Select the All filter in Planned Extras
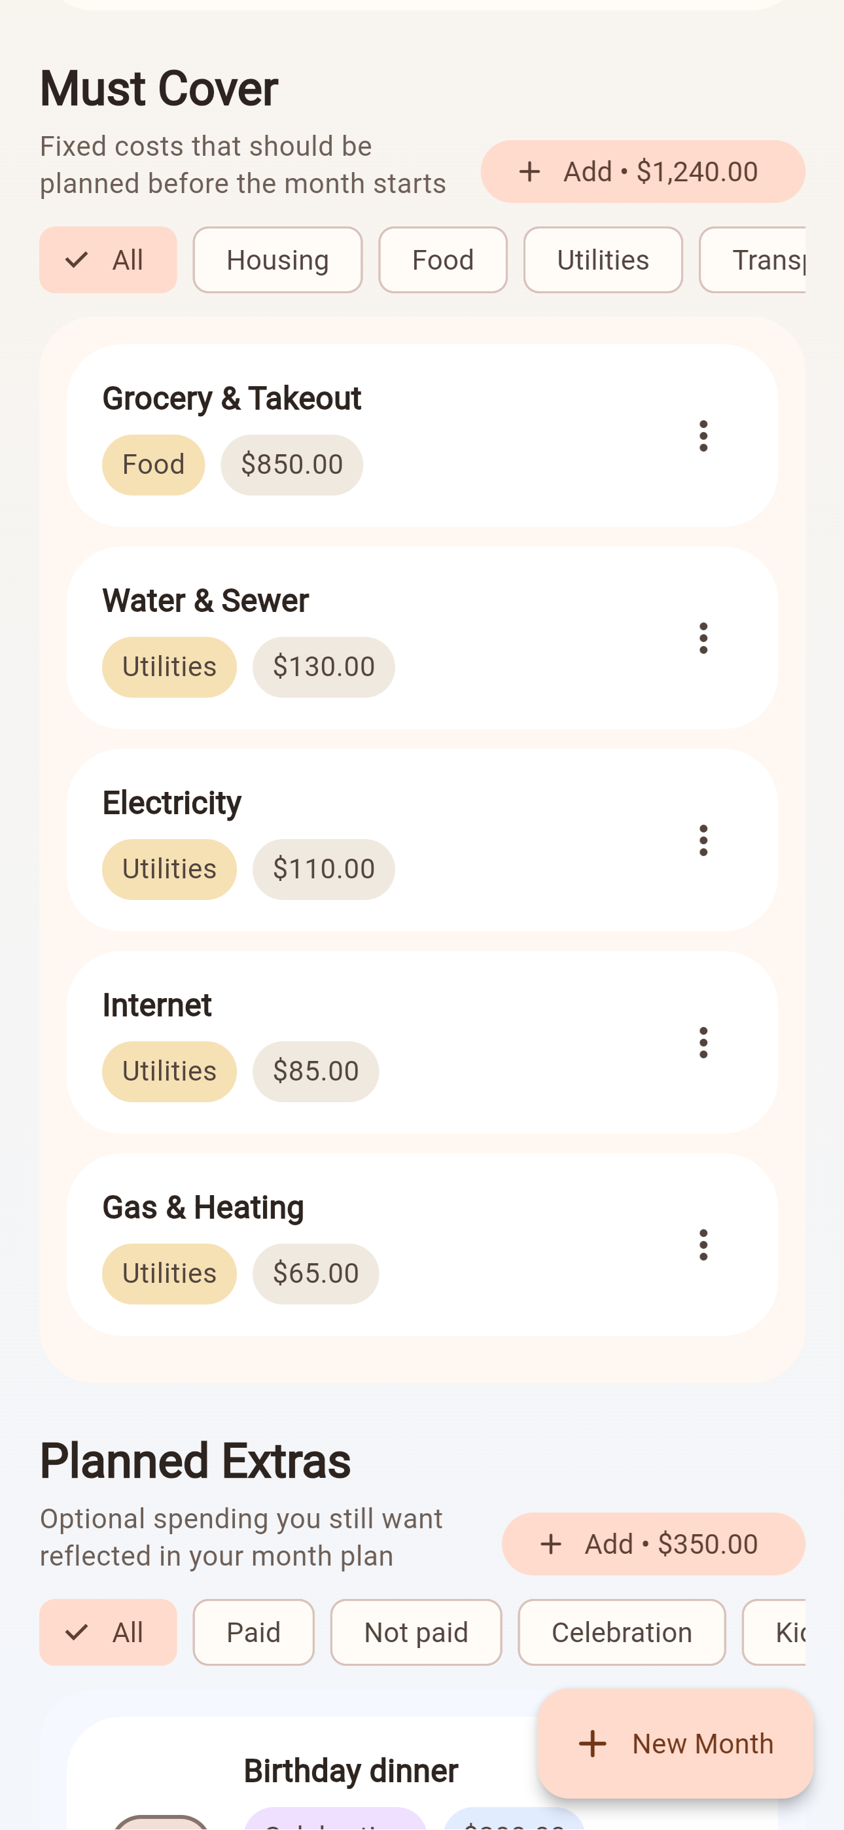844x1830 pixels. pos(108,1632)
